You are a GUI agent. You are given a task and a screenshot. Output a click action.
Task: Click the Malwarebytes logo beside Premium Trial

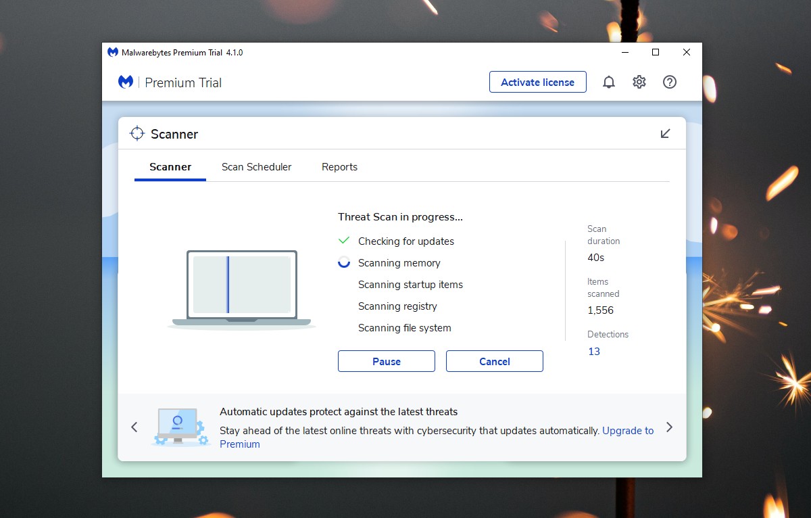126,83
